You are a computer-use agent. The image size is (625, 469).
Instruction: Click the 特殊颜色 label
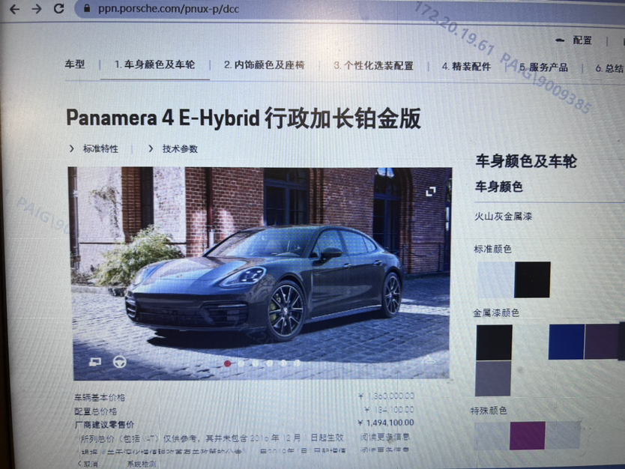click(x=489, y=411)
